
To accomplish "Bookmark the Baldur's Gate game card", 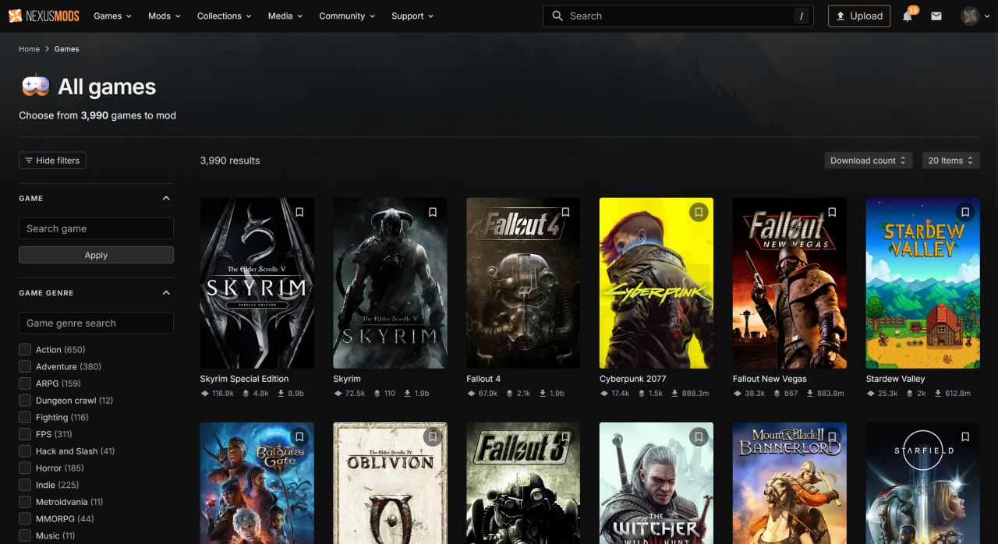I will pyautogui.click(x=299, y=437).
